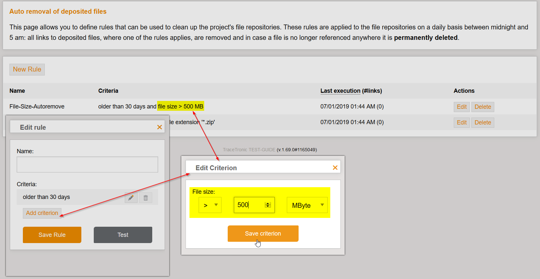Click the Last execution column header
Image resolution: width=540 pixels, height=279 pixels.
340,91
